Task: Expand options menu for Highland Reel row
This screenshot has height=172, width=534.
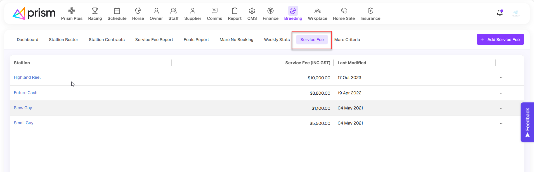Action: pos(502,78)
